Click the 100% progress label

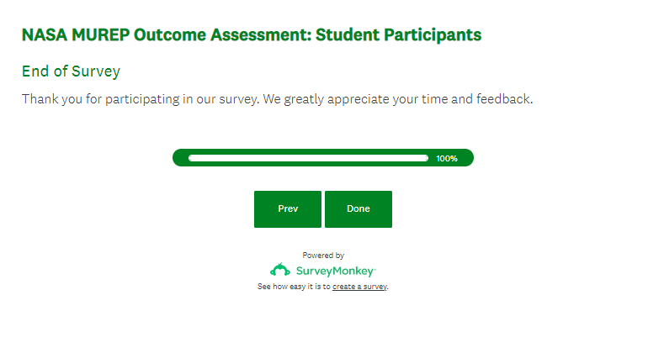point(447,158)
